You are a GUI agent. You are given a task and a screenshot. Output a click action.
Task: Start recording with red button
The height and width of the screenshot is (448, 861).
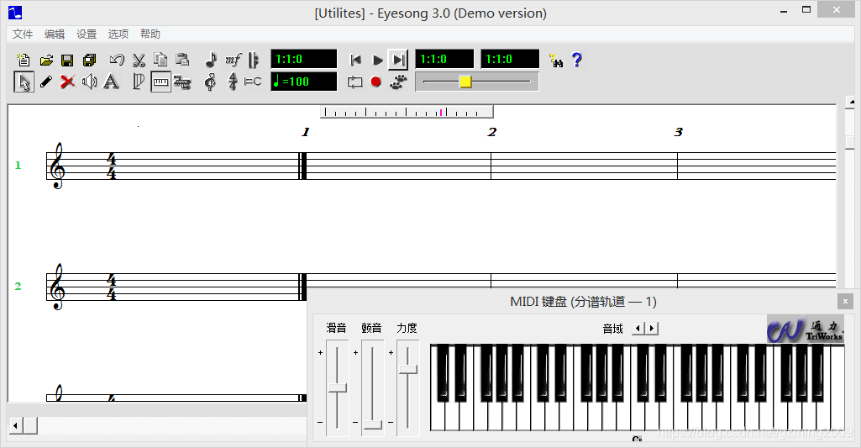pyautogui.click(x=375, y=82)
